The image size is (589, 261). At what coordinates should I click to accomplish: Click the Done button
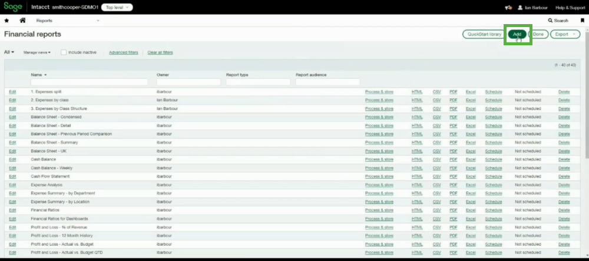pos(538,34)
